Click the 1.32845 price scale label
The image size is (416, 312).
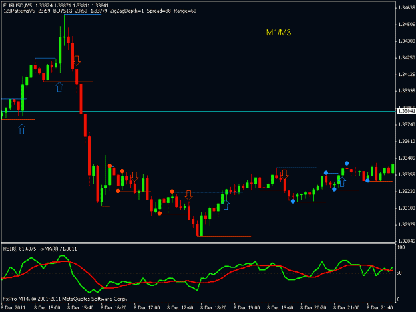pos(406,241)
